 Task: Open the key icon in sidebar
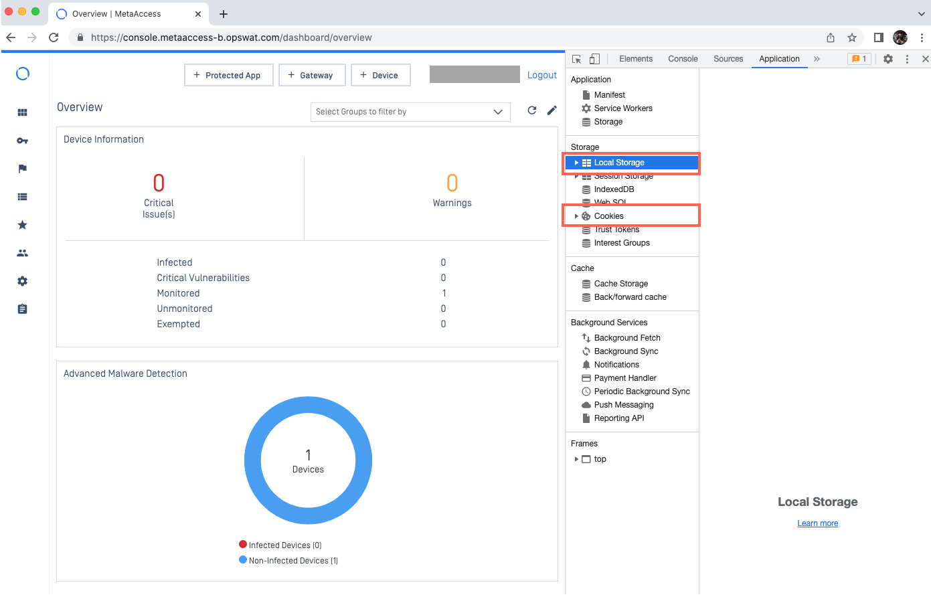pos(23,141)
